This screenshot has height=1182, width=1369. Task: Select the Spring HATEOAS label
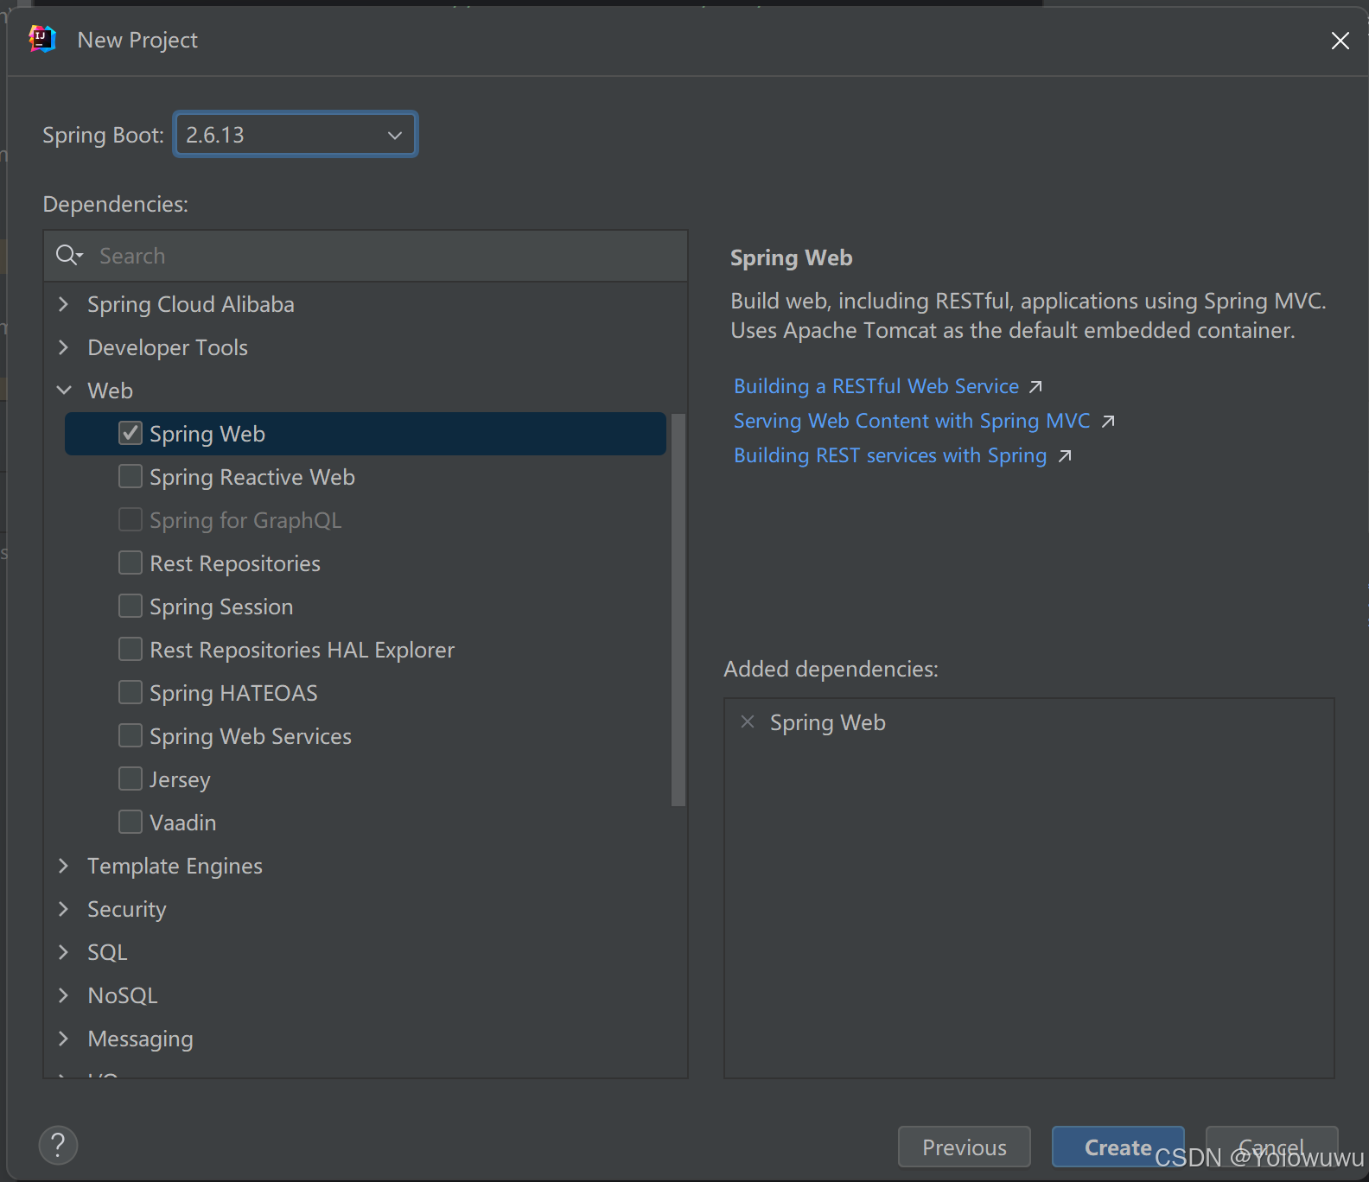click(x=233, y=693)
